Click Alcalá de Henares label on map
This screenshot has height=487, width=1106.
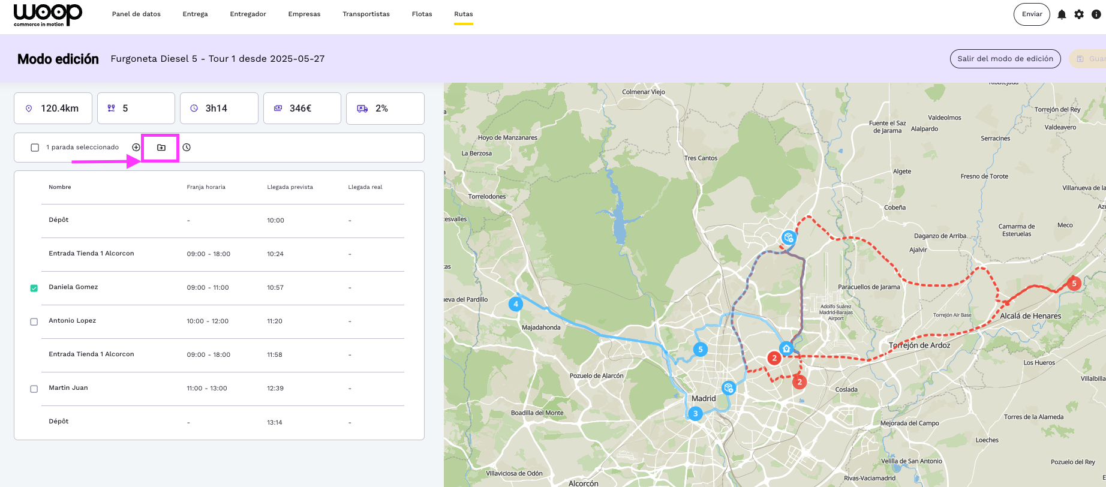click(1030, 316)
